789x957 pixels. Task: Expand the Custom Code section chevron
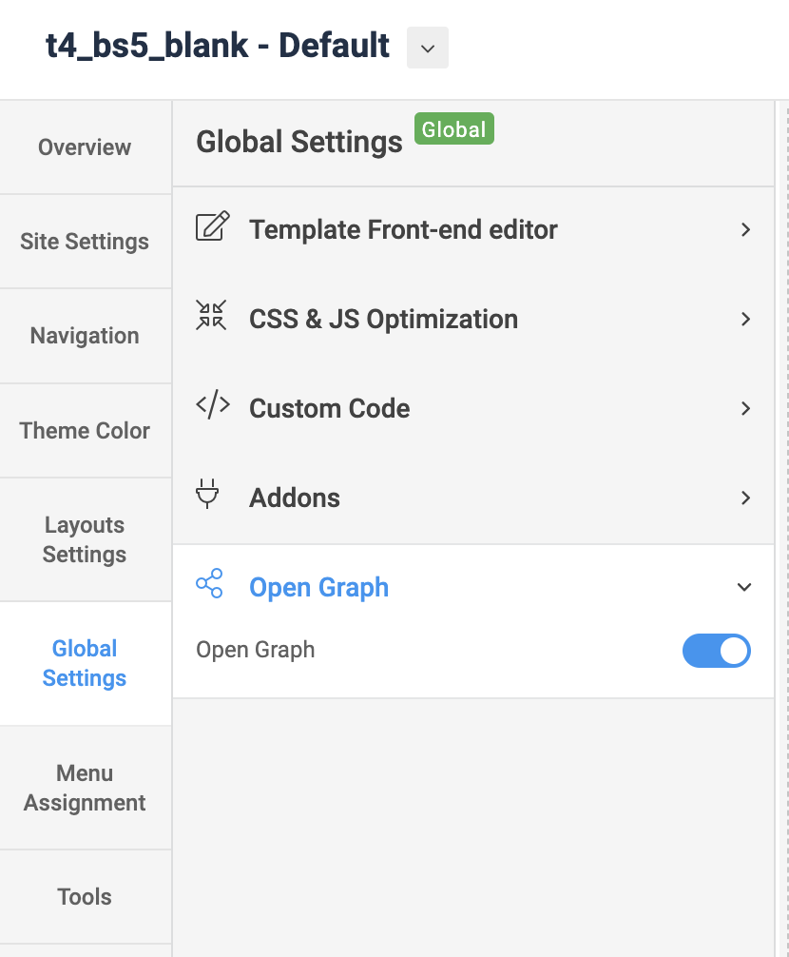[x=745, y=408]
